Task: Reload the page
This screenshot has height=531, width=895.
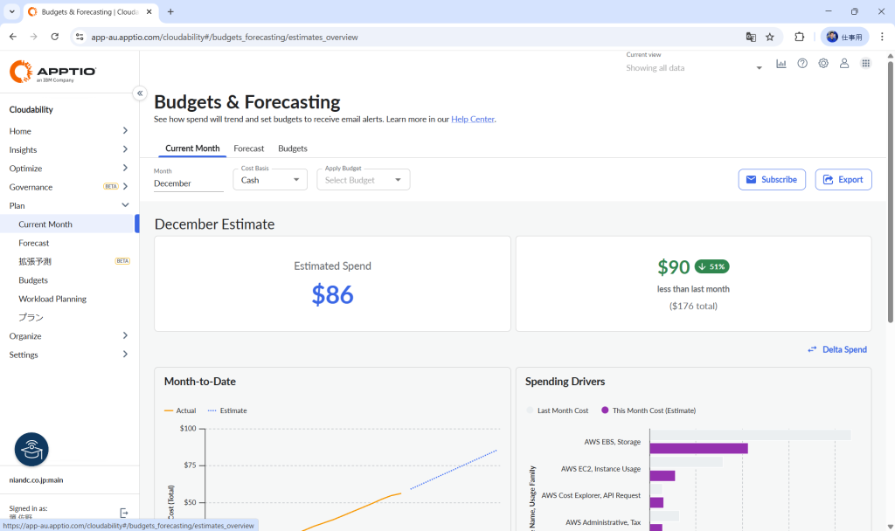Action: [55, 37]
